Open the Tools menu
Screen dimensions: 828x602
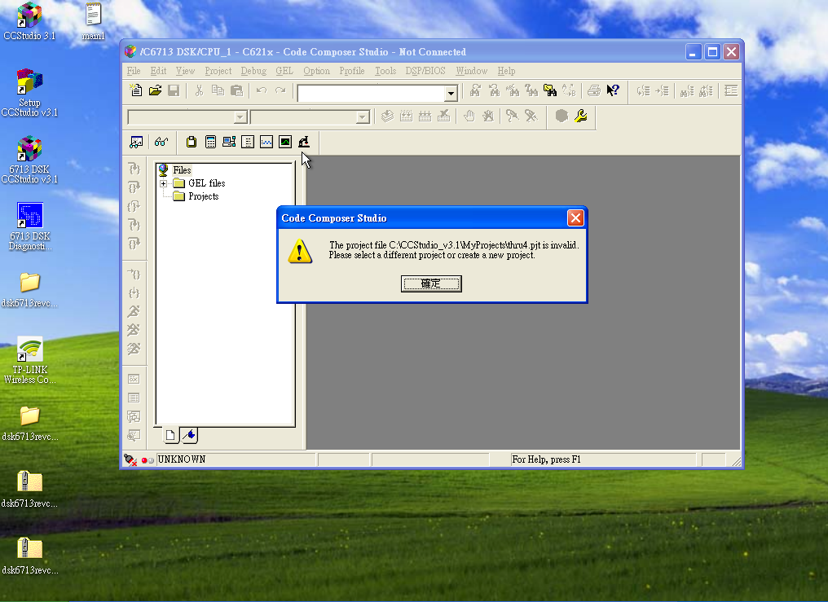[x=385, y=71]
